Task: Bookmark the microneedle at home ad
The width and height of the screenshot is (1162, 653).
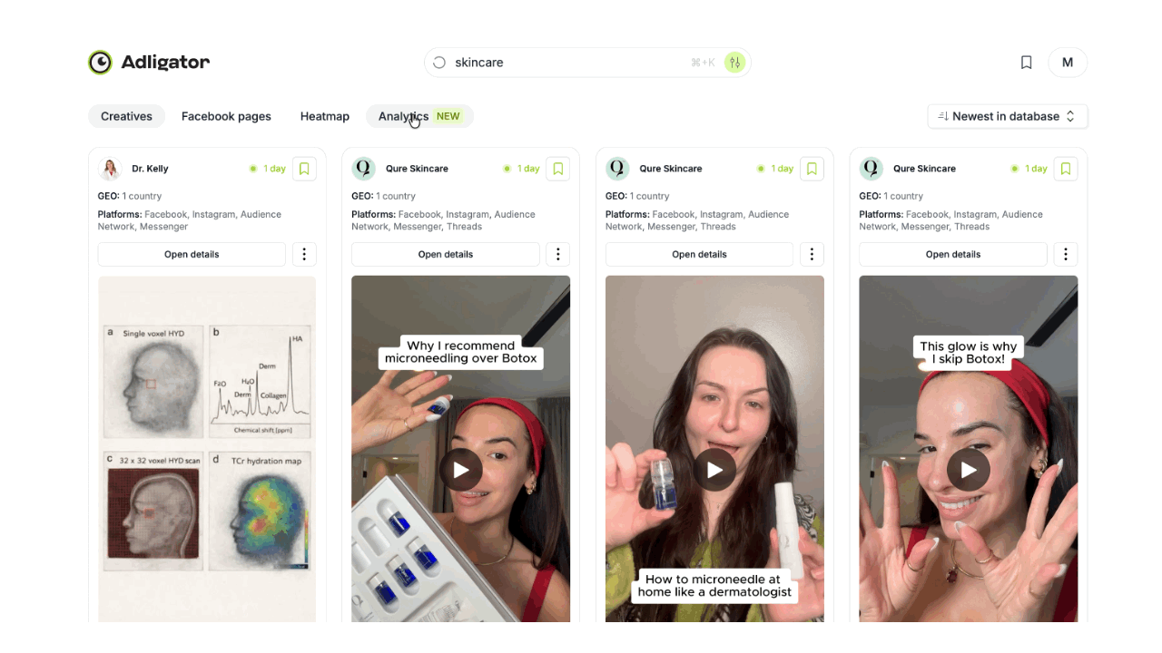Action: (x=812, y=169)
